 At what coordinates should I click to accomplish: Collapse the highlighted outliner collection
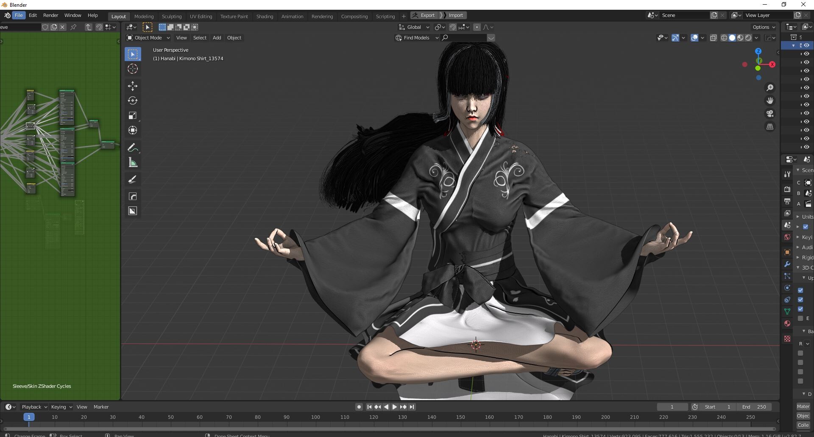pyautogui.click(x=794, y=45)
